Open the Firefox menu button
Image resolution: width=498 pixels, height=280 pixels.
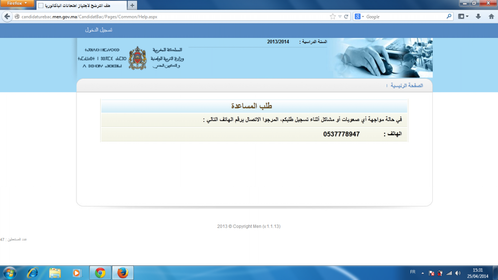pos(17,3)
